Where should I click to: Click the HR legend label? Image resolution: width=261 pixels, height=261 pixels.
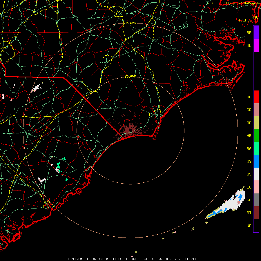point(249,136)
